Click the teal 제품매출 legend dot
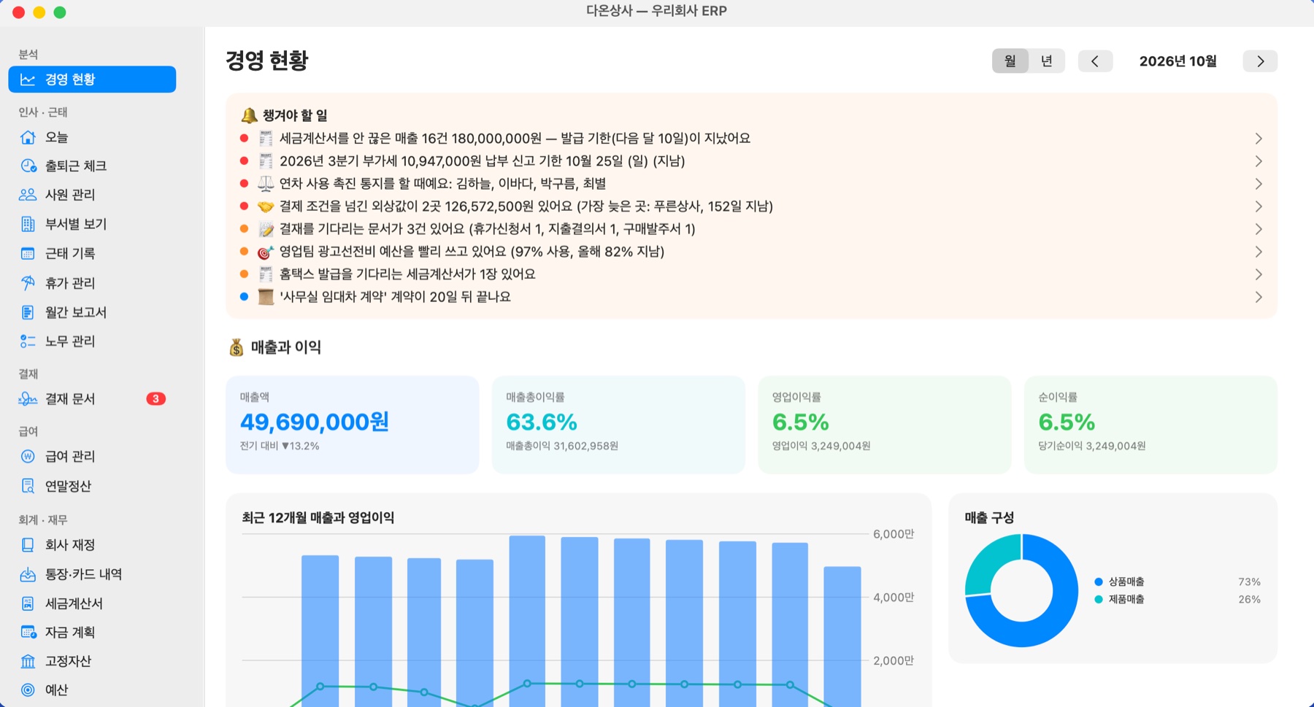The image size is (1314, 707). 1099,600
